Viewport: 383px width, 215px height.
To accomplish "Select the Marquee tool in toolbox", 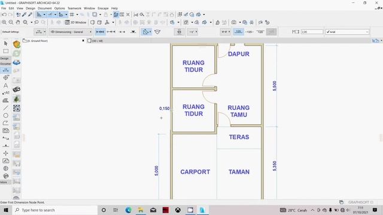I will coord(5,51).
